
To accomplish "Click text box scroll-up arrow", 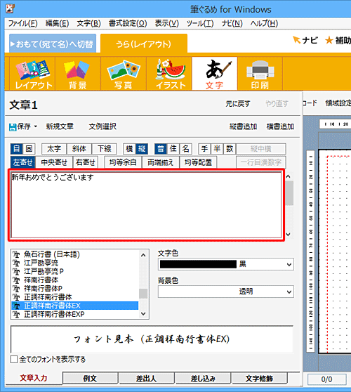I will [288, 176].
